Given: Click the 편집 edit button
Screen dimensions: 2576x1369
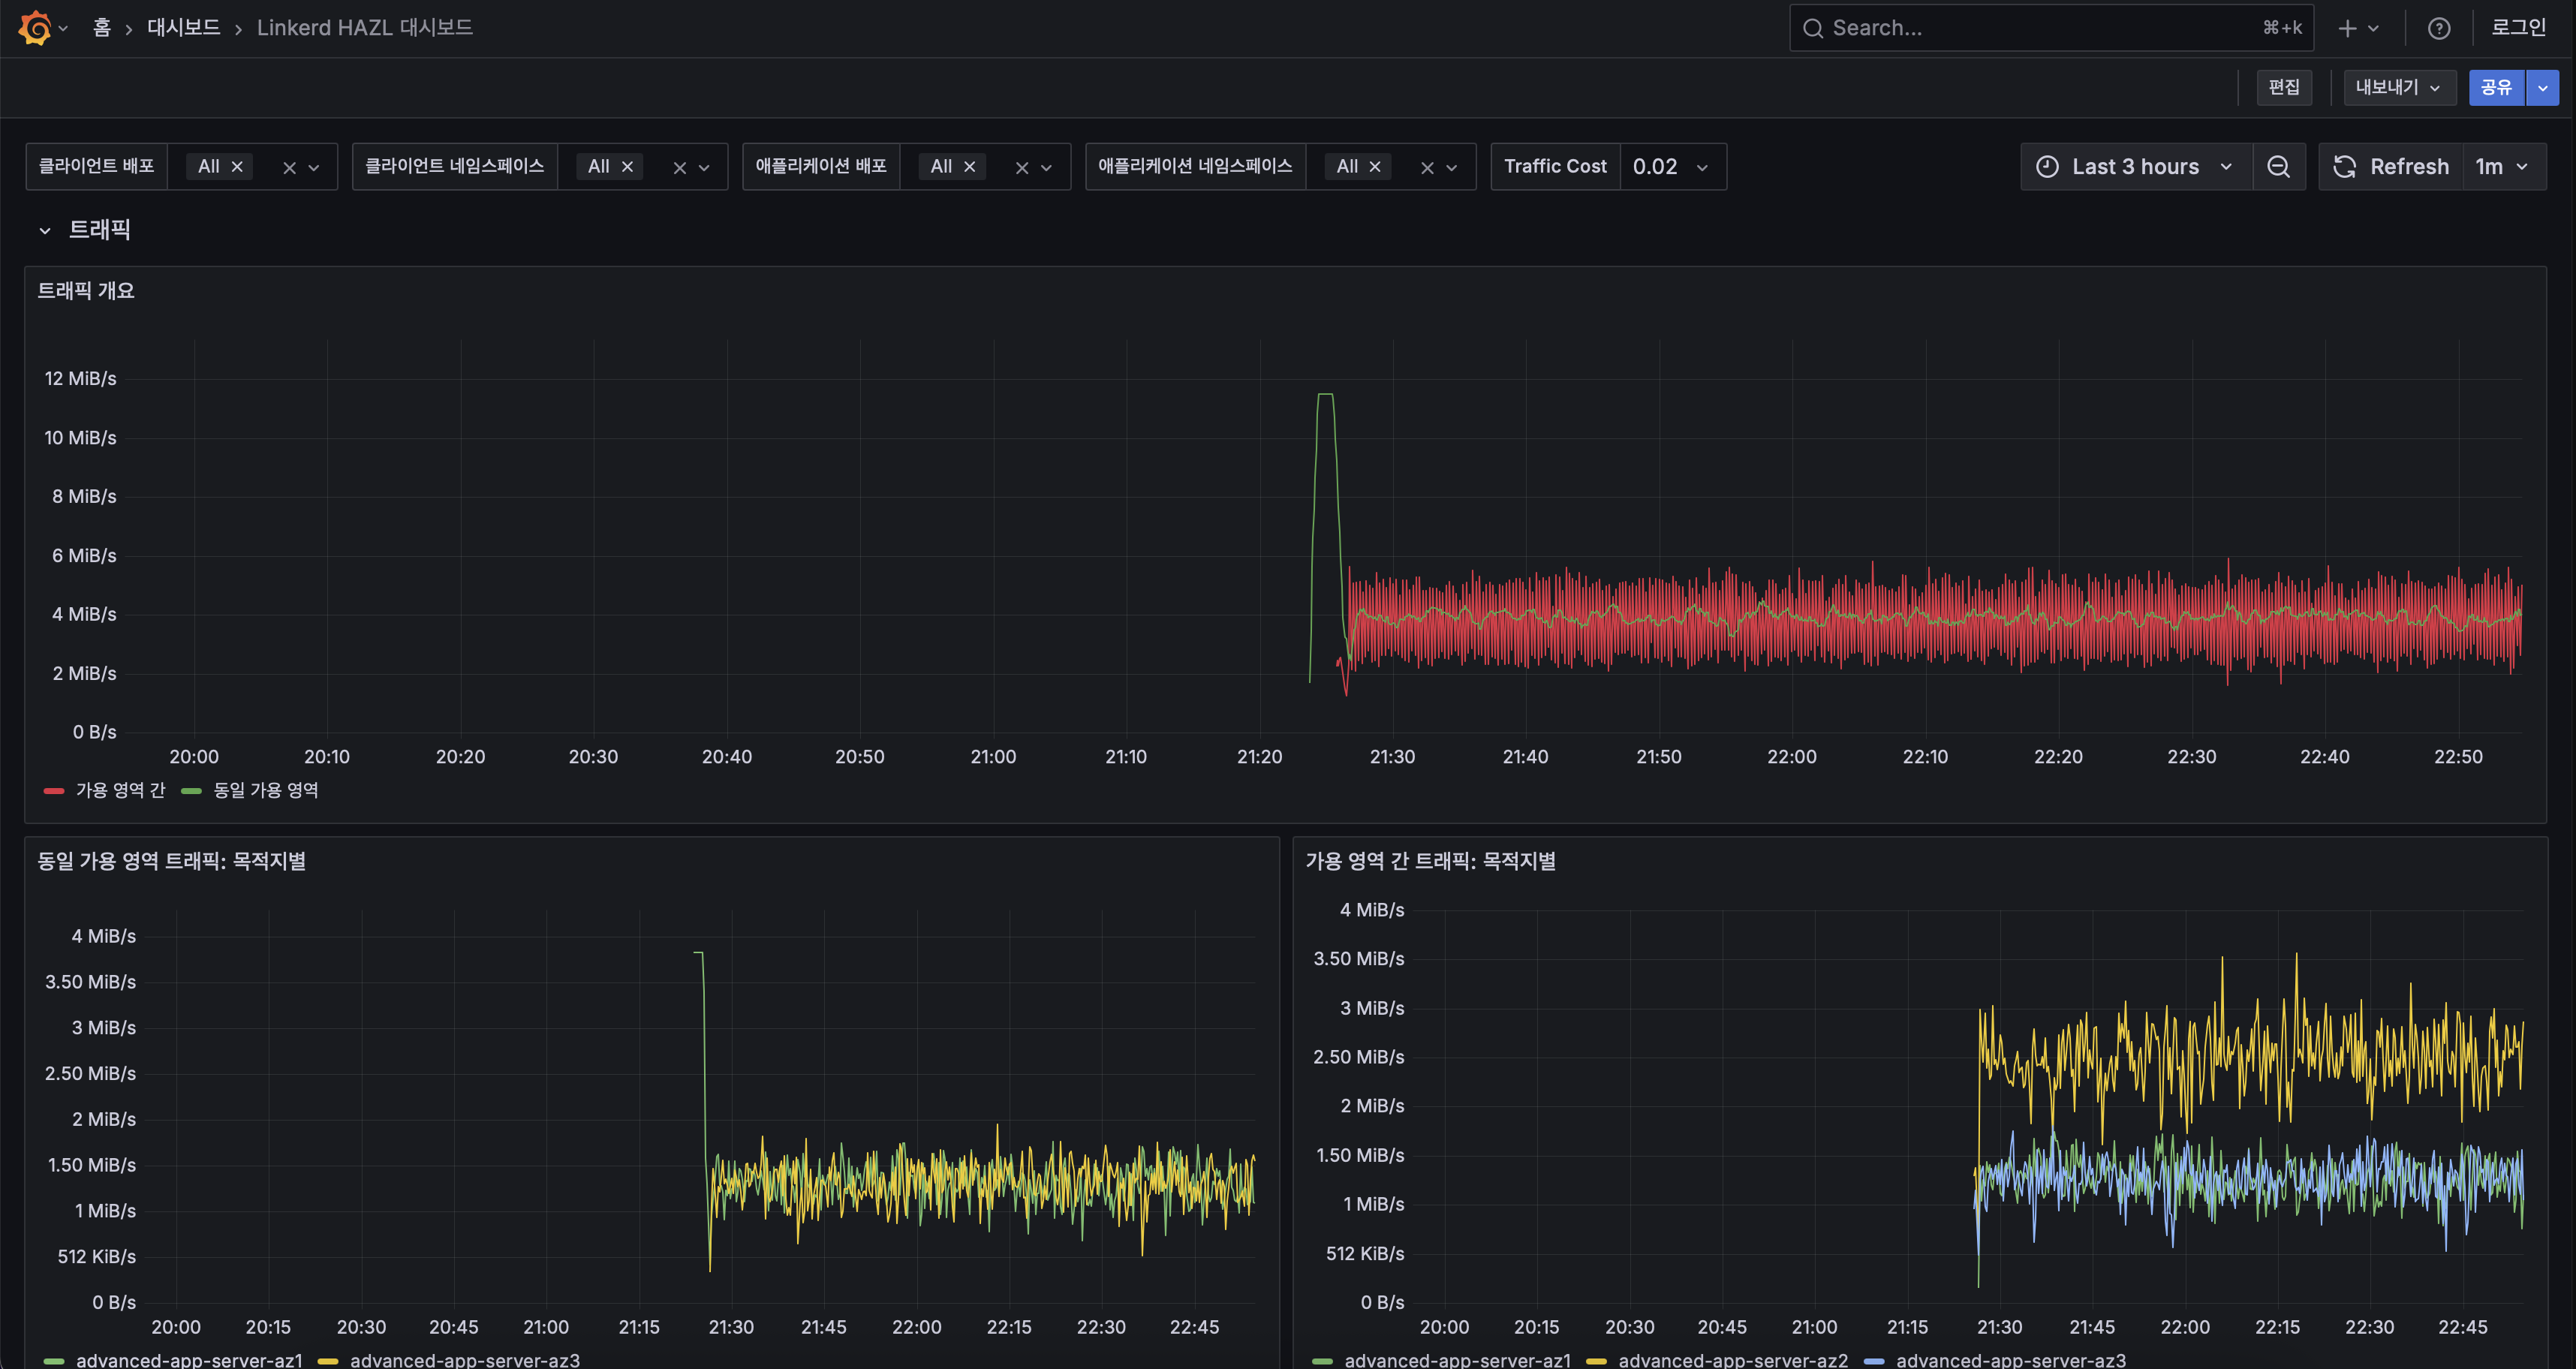Looking at the screenshot, I should [2283, 88].
